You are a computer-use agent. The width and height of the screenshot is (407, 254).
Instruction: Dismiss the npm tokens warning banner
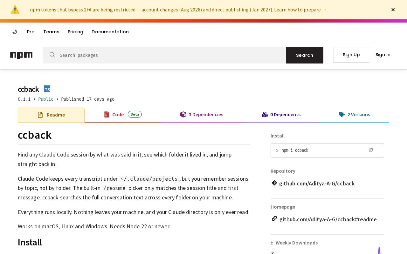(x=393, y=10)
